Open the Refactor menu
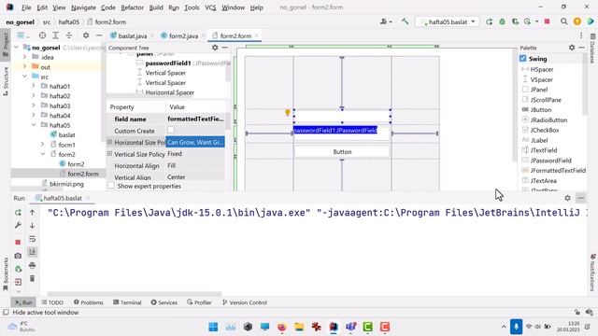Image resolution: width=598 pixels, height=336 pixels. (132, 7)
